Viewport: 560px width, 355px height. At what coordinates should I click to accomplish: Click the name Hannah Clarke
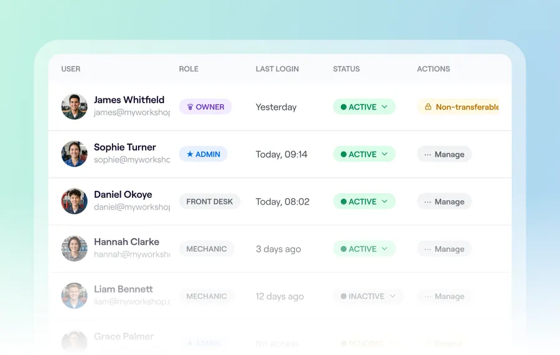click(126, 242)
